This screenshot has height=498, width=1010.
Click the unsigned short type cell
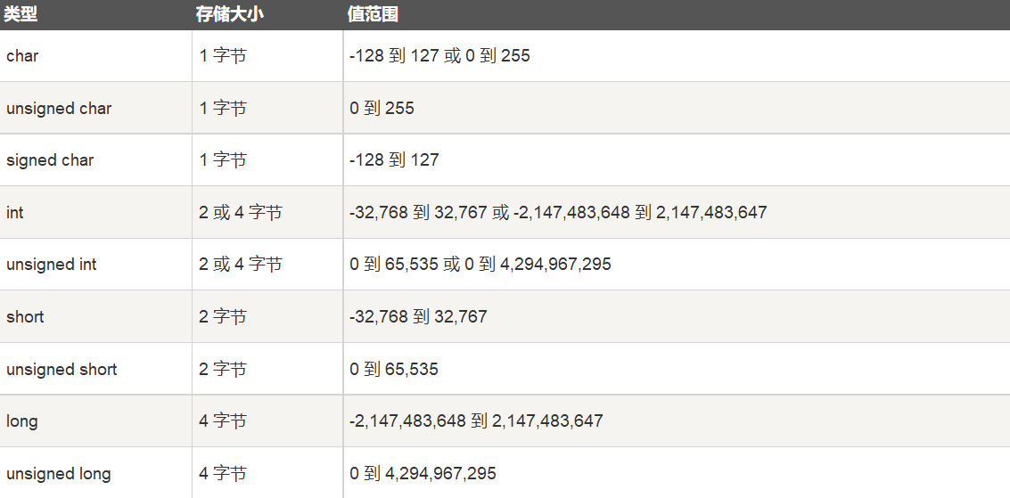tap(62, 370)
